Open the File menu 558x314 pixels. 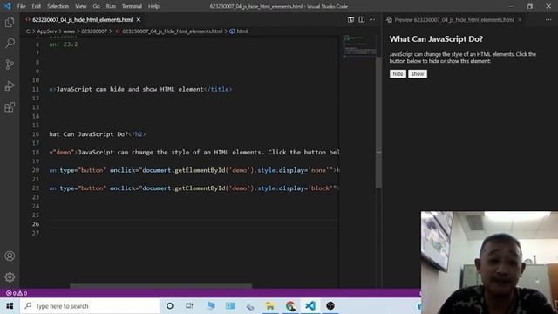pos(21,6)
